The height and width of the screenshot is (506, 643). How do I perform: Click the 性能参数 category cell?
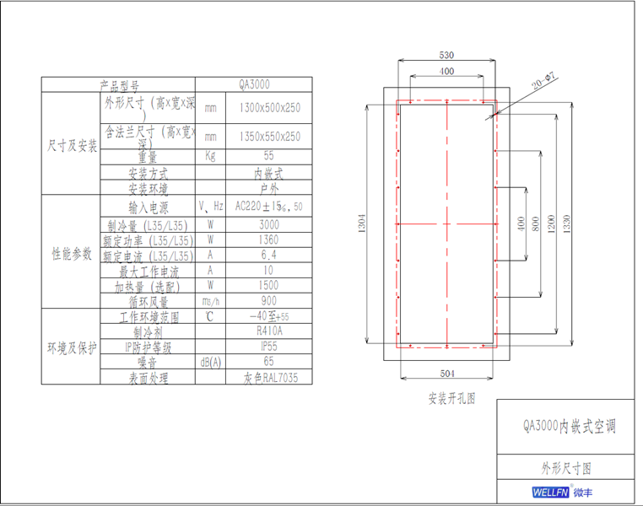click(71, 253)
